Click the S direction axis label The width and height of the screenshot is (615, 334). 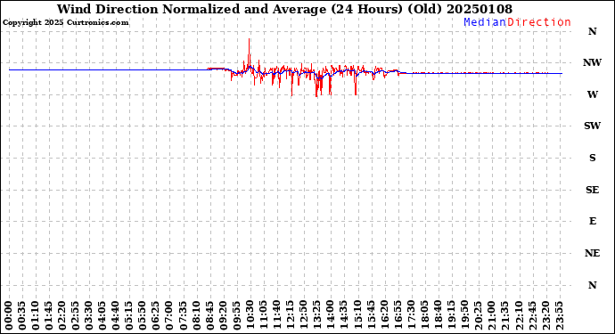[x=593, y=158]
